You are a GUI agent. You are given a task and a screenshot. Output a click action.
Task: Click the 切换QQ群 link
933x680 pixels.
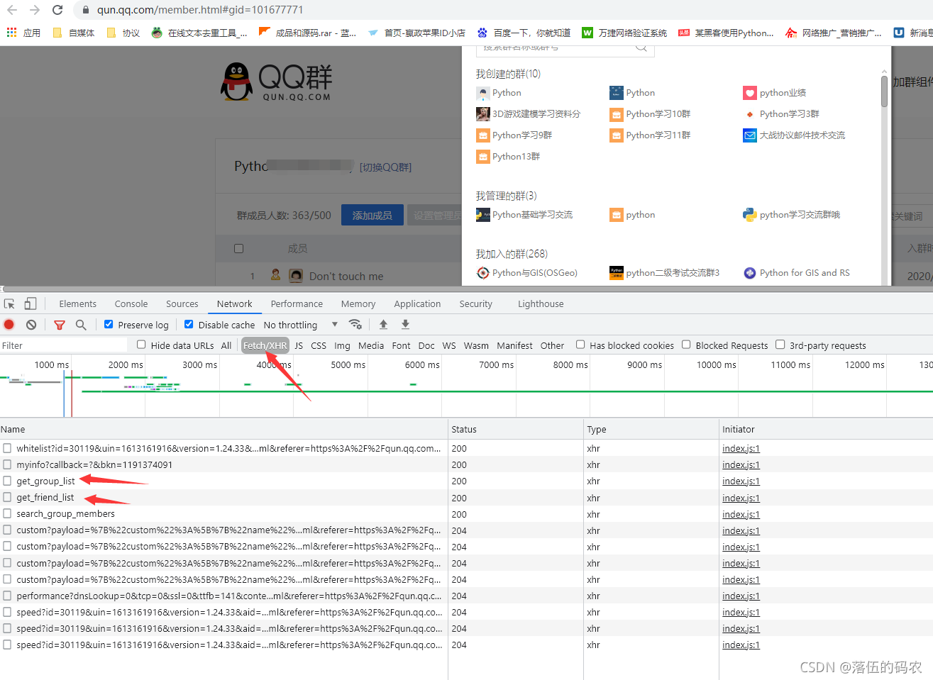(x=385, y=167)
